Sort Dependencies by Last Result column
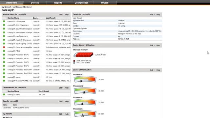 point(44,91)
